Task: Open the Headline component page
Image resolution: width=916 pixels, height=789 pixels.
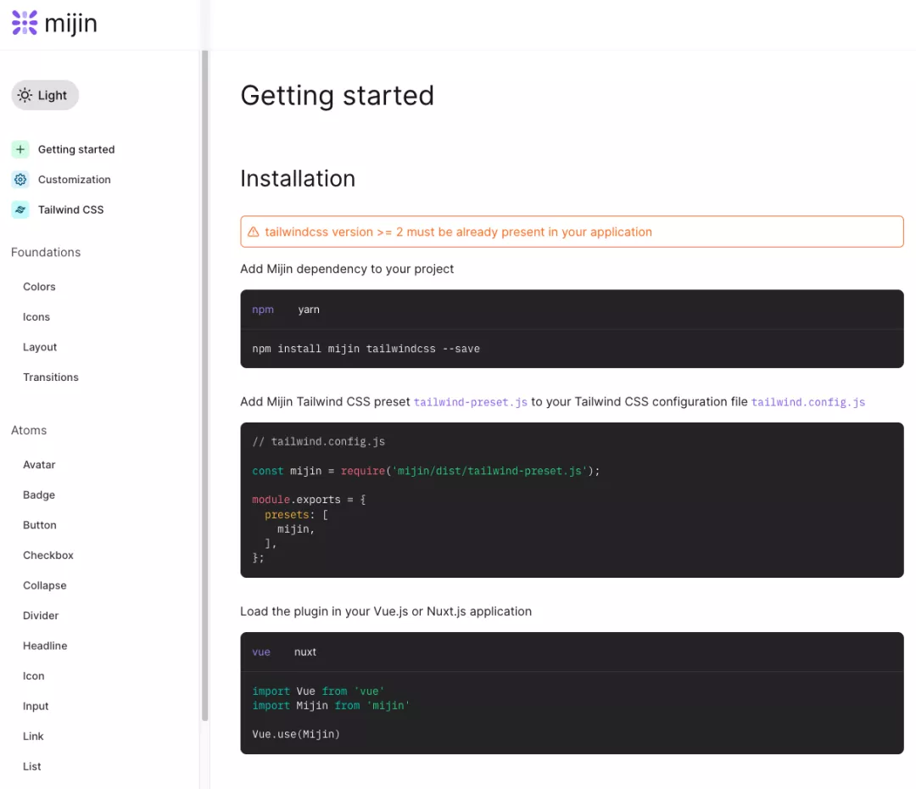Action: (x=45, y=646)
